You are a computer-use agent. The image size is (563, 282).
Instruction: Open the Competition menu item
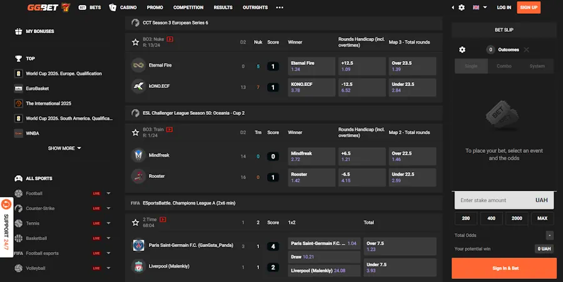pos(188,7)
